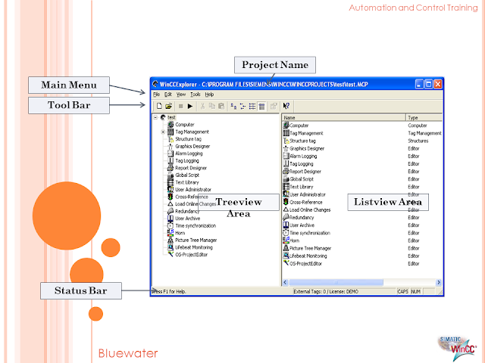Click the Tag Management icon in list view

point(286,133)
